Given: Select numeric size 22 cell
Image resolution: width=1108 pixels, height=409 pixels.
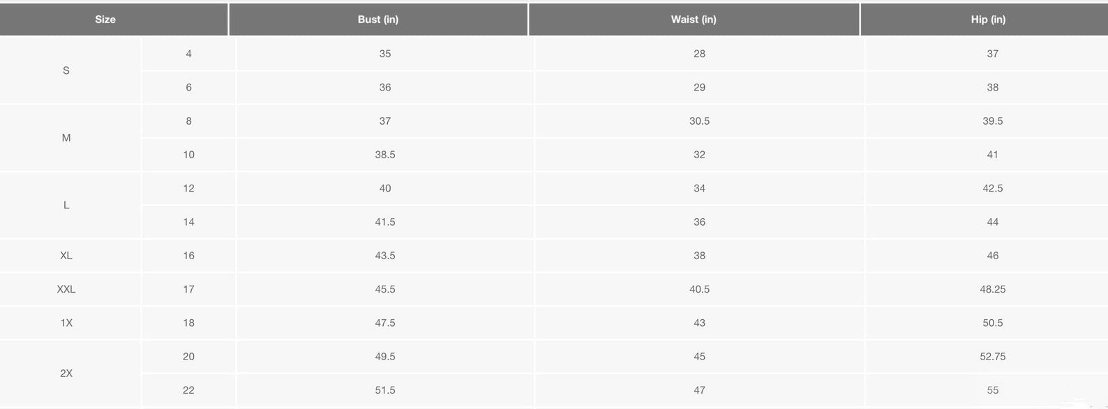Looking at the screenshot, I should pyautogui.click(x=188, y=390).
